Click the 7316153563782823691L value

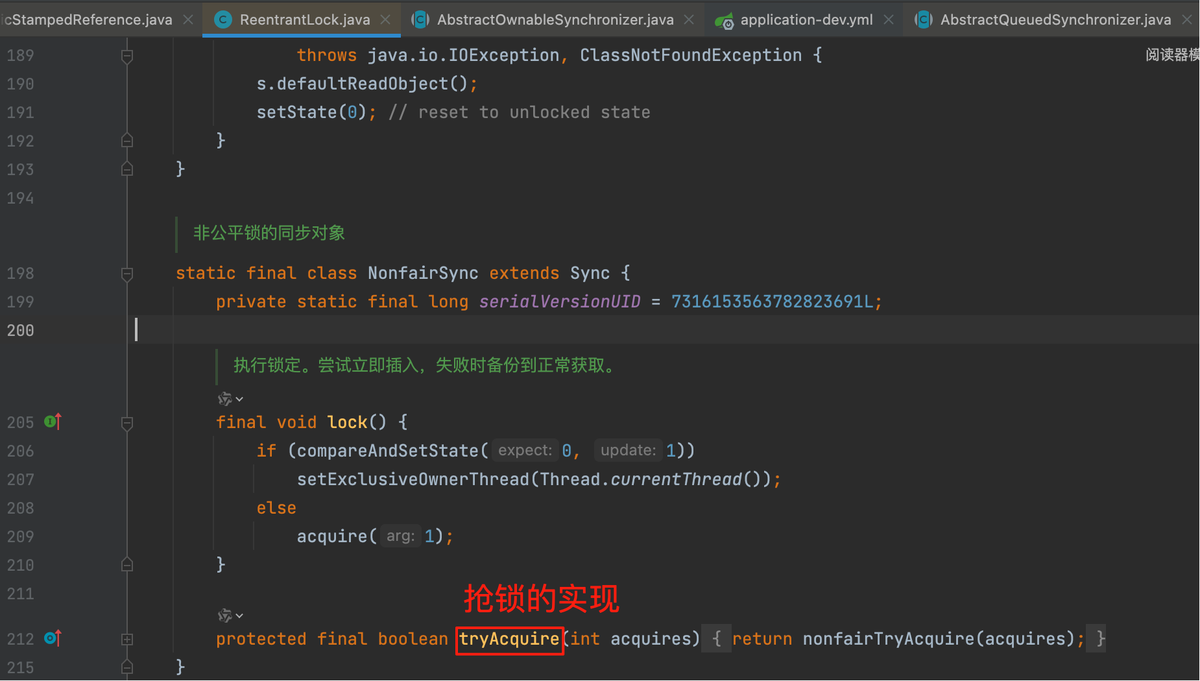(773, 302)
